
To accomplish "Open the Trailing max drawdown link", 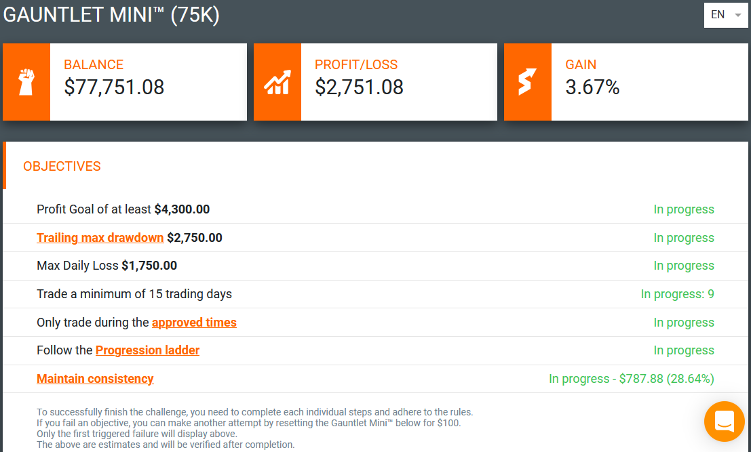I will coord(100,238).
